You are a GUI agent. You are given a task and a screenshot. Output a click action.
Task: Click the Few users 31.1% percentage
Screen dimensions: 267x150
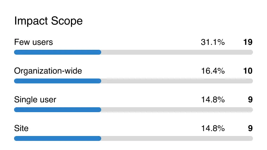point(213,42)
